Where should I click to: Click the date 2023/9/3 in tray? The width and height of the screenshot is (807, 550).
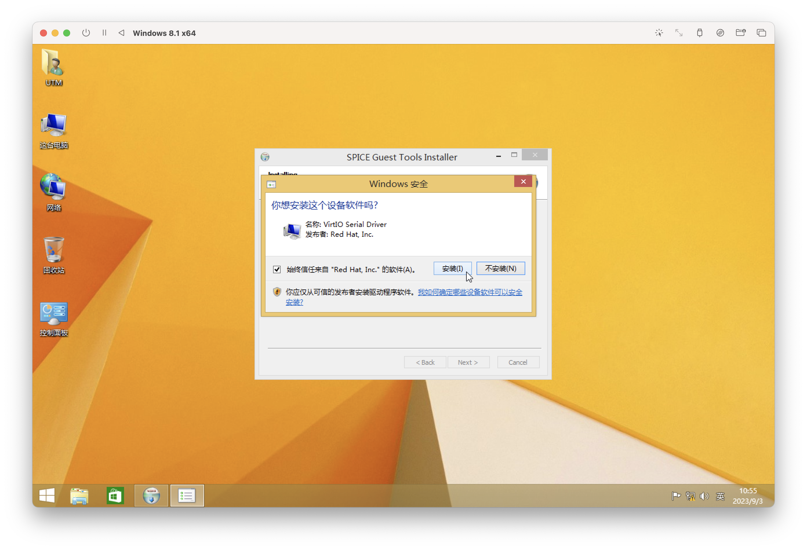pos(747,501)
